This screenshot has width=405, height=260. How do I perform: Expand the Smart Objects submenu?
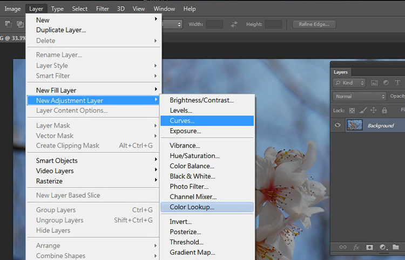(x=93, y=160)
